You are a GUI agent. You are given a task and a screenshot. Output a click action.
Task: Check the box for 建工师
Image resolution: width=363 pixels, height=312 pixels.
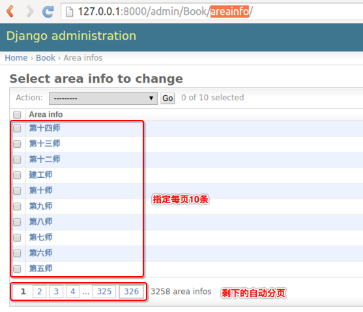(17, 175)
